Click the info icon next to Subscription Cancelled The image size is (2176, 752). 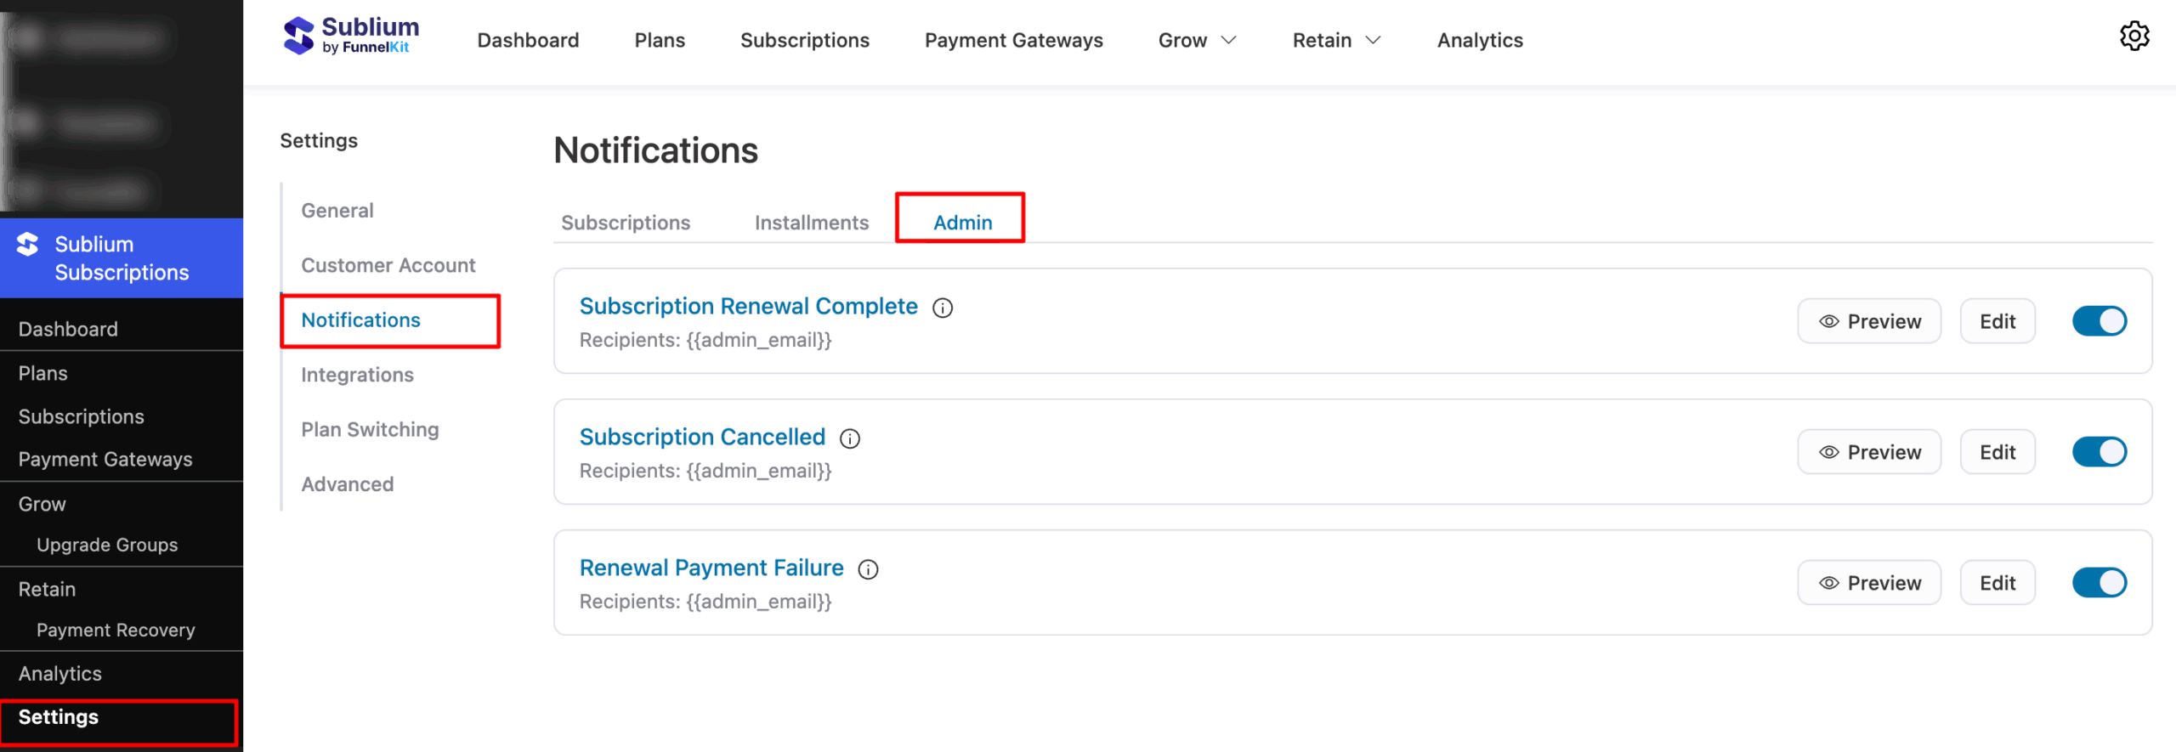point(849,438)
